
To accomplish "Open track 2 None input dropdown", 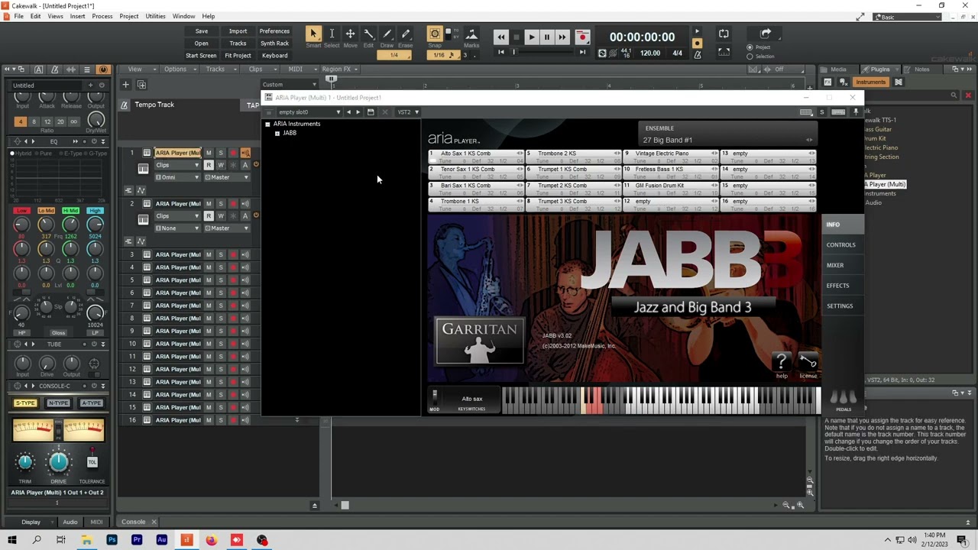I will pyautogui.click(x=177, y=228).
